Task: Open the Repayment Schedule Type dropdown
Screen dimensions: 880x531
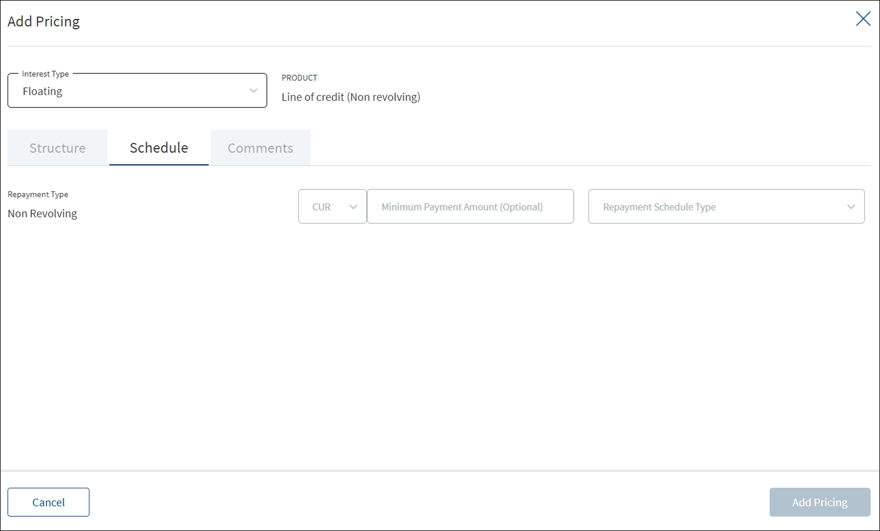Action: coord(726,207)
